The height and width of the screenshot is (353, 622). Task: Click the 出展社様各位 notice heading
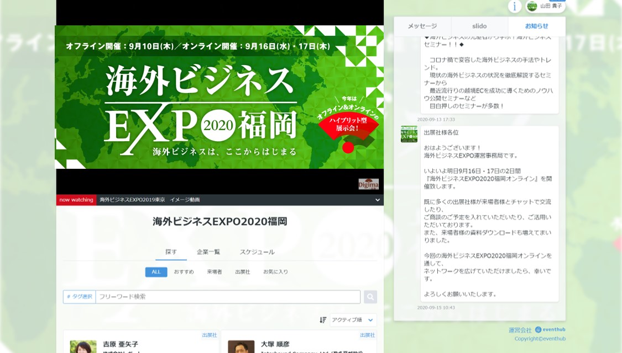tap(441, 132)
